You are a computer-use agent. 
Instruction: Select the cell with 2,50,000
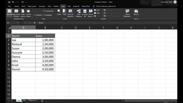pyautogui.click(x=45, y=53)
